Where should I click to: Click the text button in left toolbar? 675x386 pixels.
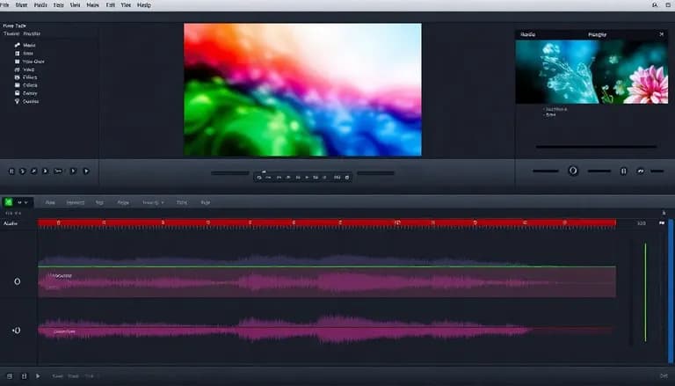coord(58,171)
